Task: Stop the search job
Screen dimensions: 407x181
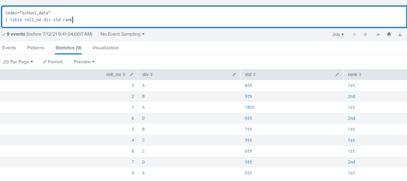Action: click(365, 34)
